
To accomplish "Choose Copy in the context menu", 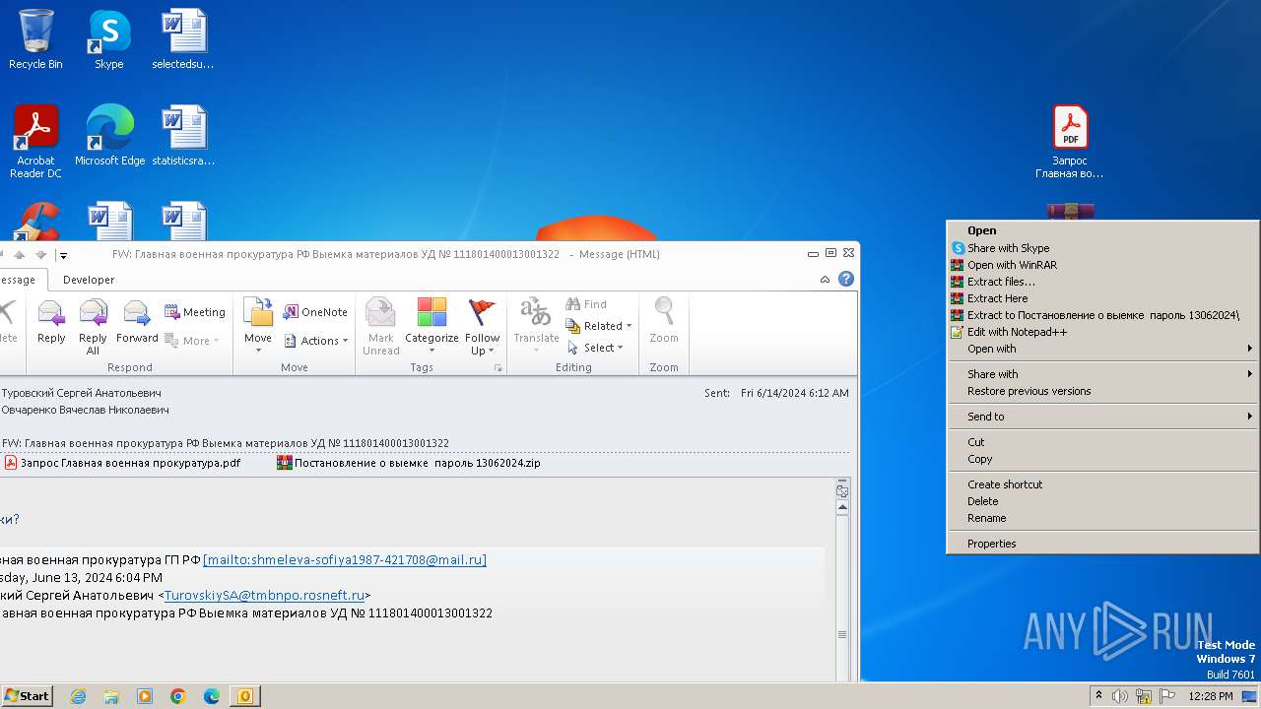I will coord(1102,459).
